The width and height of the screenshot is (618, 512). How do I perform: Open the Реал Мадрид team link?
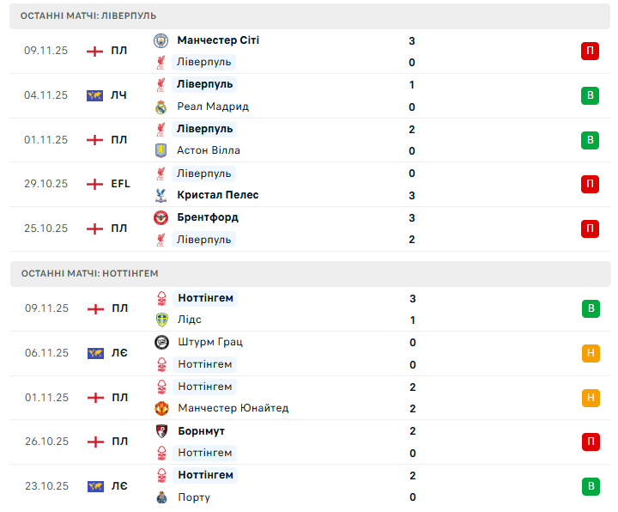(x=213, y=107)
